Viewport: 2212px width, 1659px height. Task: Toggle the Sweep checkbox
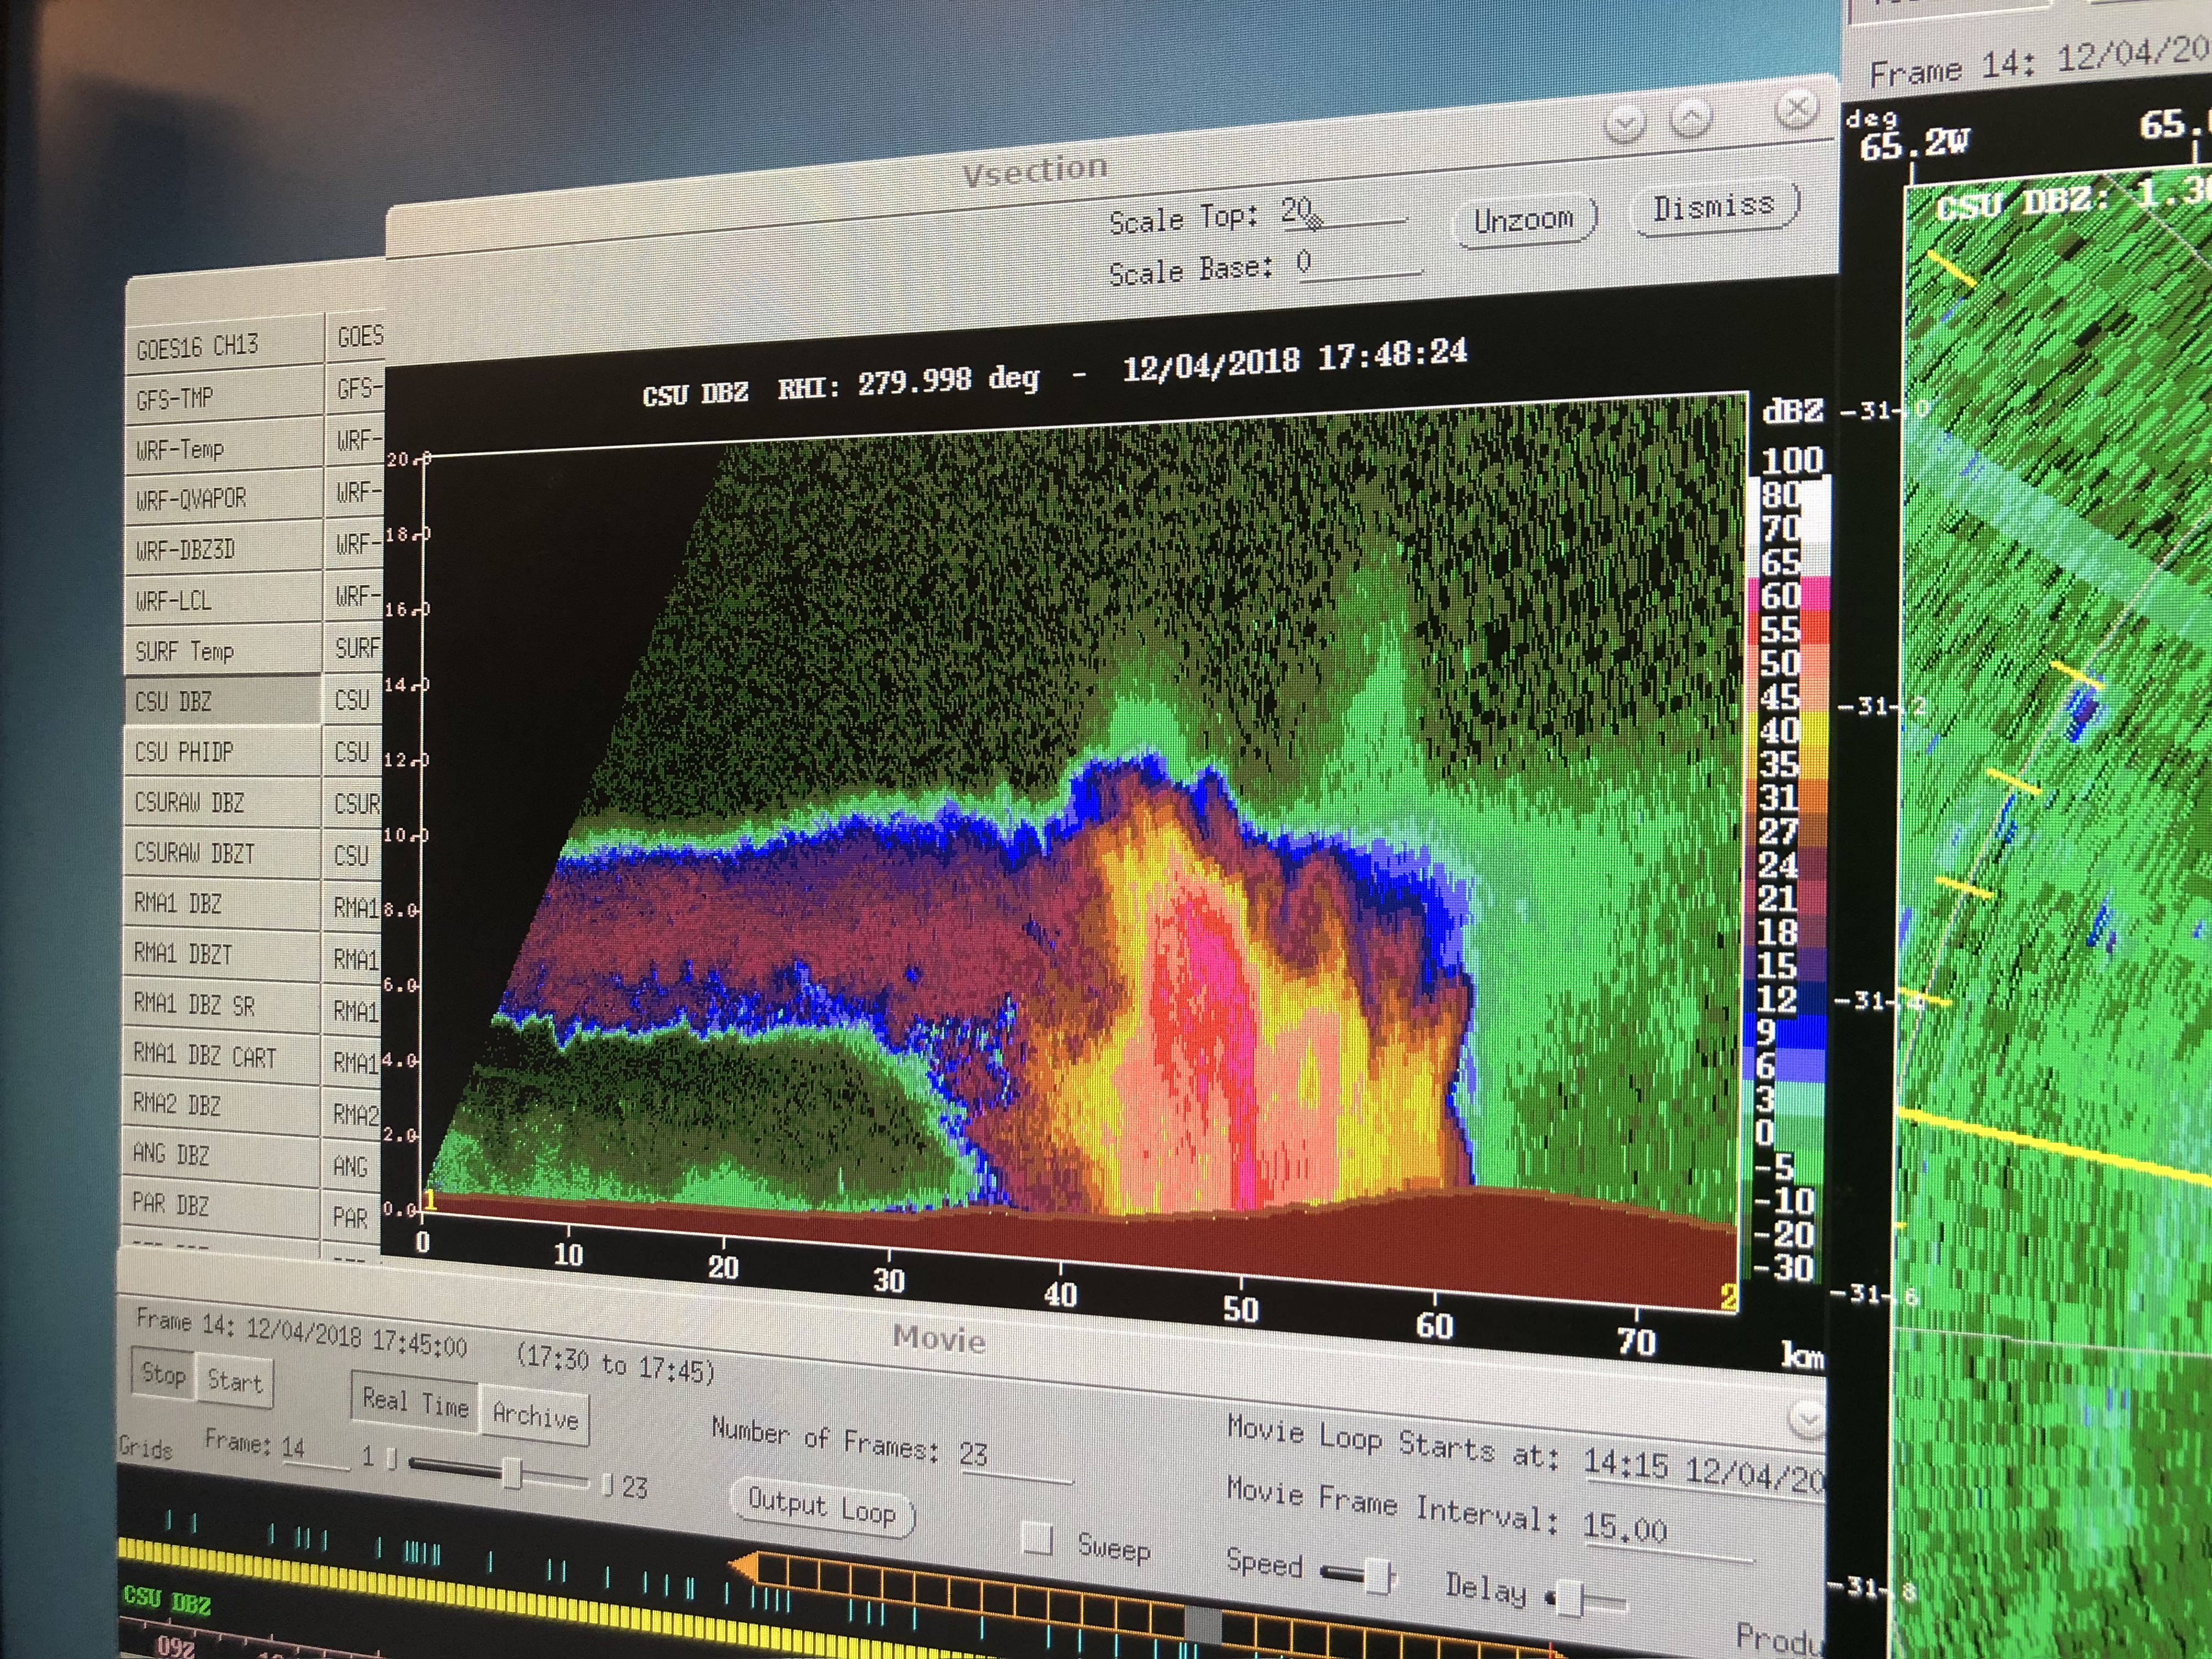pyautogui.click(x=1037, y=1539)
